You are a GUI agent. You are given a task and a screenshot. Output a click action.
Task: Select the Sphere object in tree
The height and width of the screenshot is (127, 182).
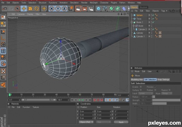[x=140, y=15]
